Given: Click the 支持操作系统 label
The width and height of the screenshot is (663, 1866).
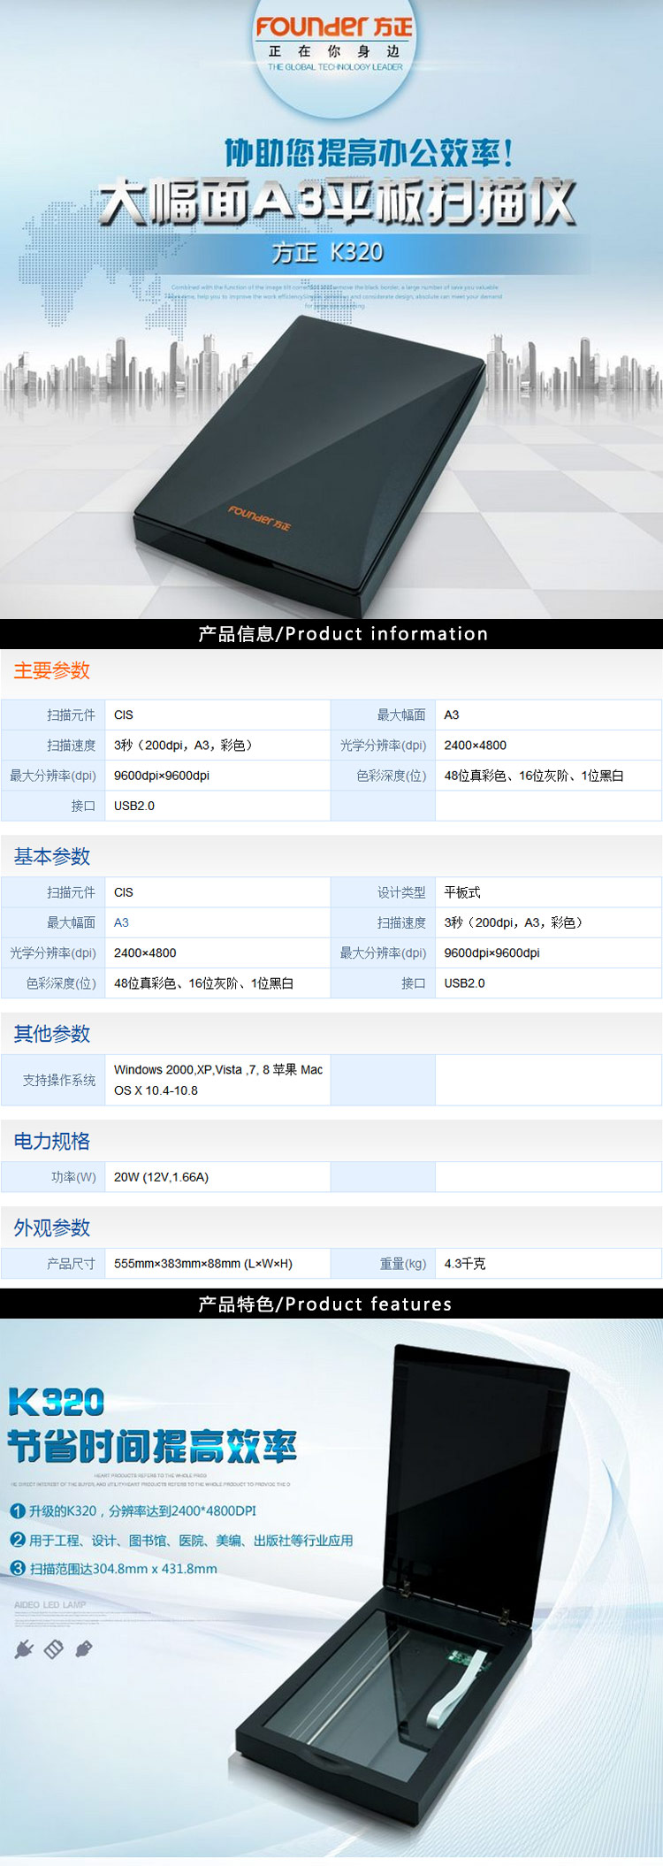Looking at the screenshot, I should 59,1080.
